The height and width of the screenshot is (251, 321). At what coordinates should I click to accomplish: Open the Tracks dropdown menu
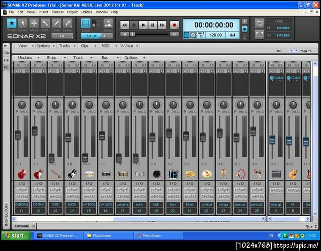[67, 46]
